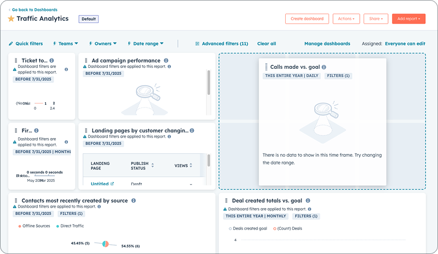Click Quick filters label
The height and width of the screenshot is (254, 438).
click(29, 44)
